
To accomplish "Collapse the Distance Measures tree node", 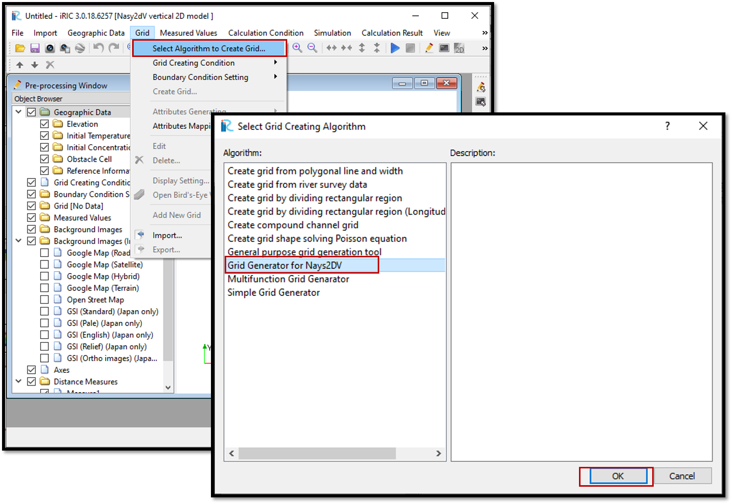I will (19, 381).
